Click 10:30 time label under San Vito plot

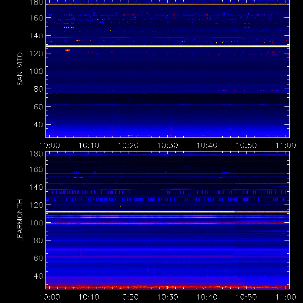167,145
